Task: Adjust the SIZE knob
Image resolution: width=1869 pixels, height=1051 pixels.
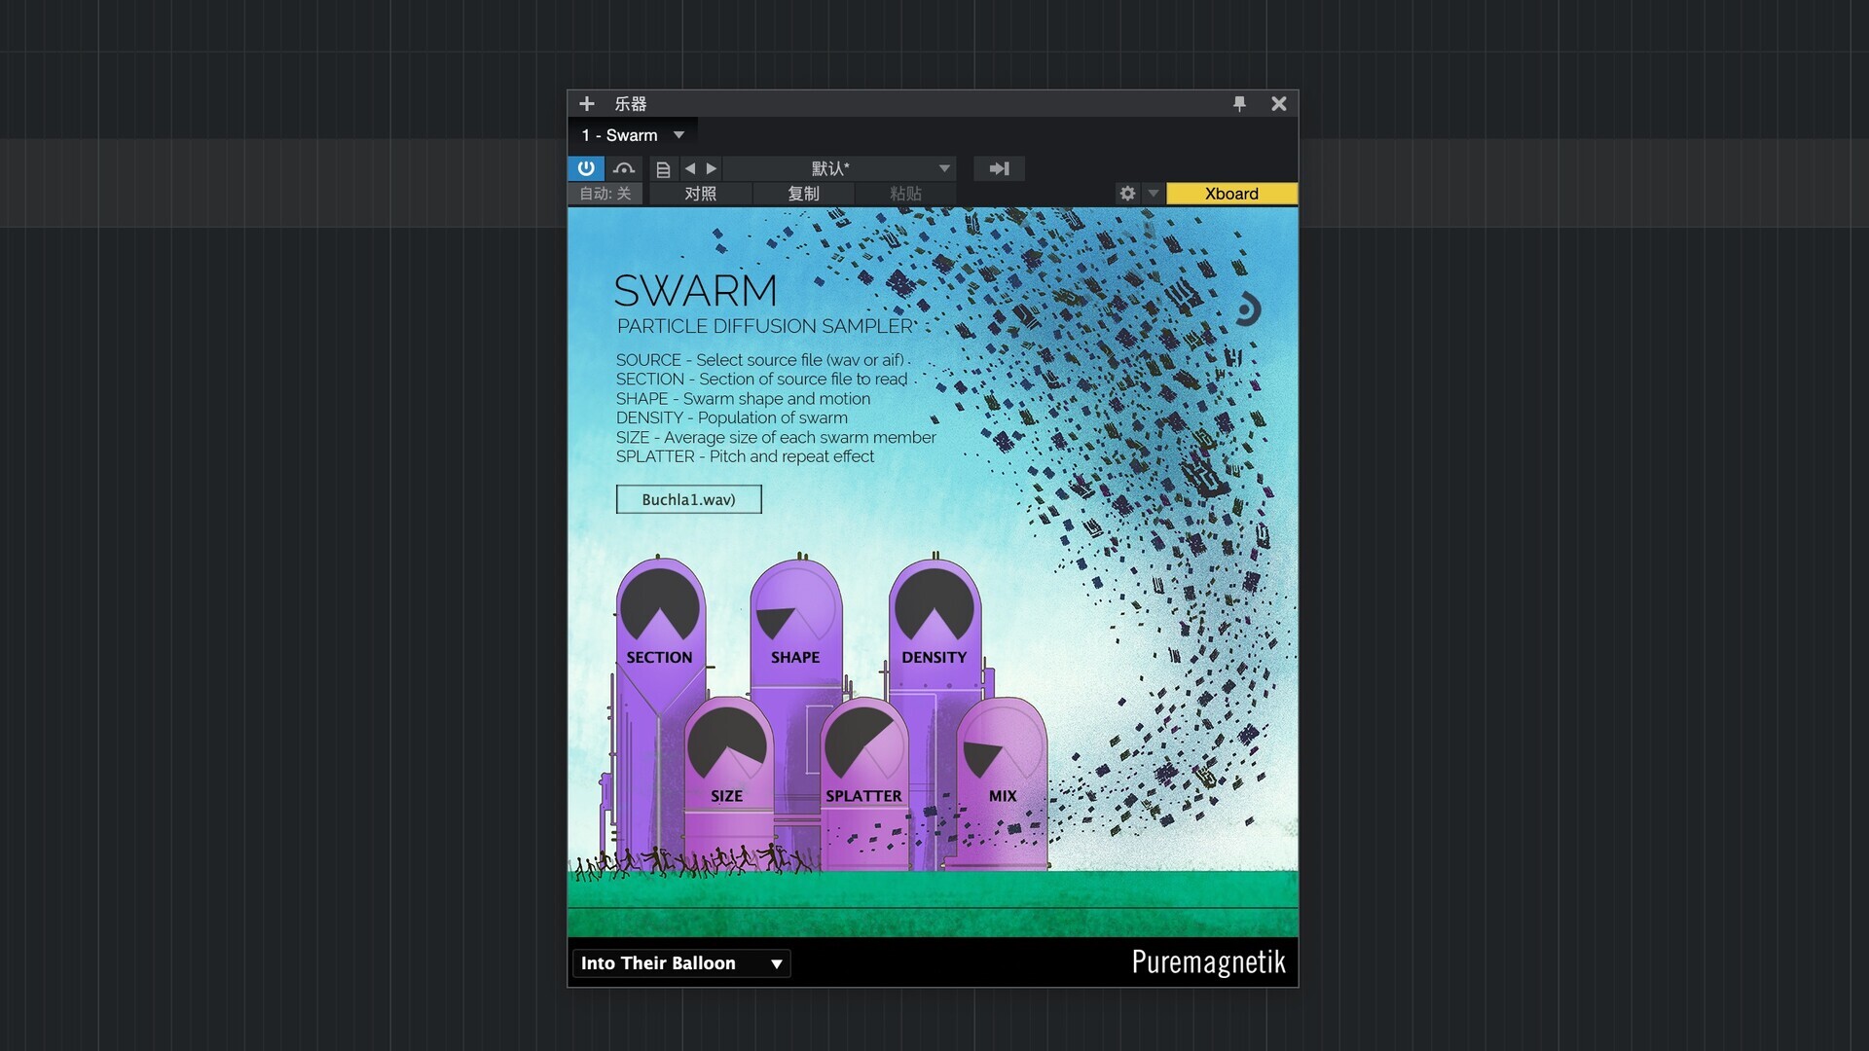Action: 727,745
